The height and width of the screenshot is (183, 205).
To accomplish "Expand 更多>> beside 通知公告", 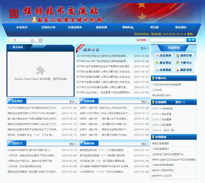I will coord(144,49).
